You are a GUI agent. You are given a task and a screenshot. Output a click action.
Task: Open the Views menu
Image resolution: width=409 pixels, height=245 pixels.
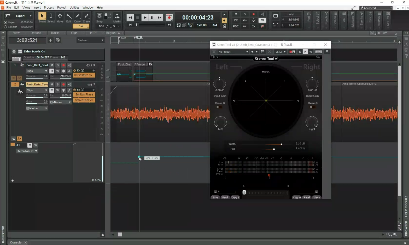[x=26, y=8]
